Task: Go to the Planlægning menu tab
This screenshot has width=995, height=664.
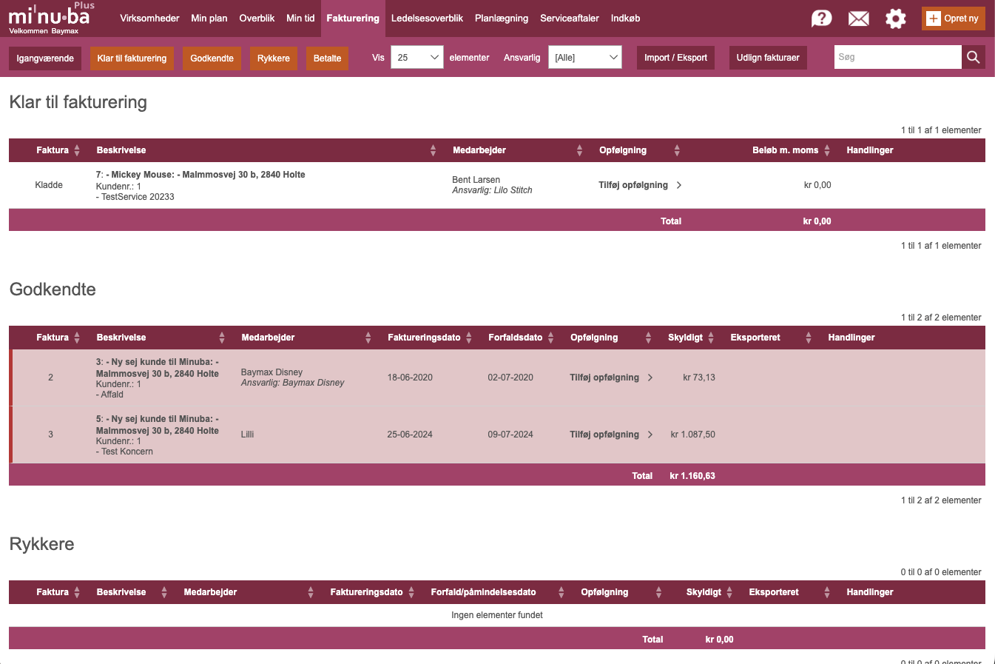Action: pos(501,19)
